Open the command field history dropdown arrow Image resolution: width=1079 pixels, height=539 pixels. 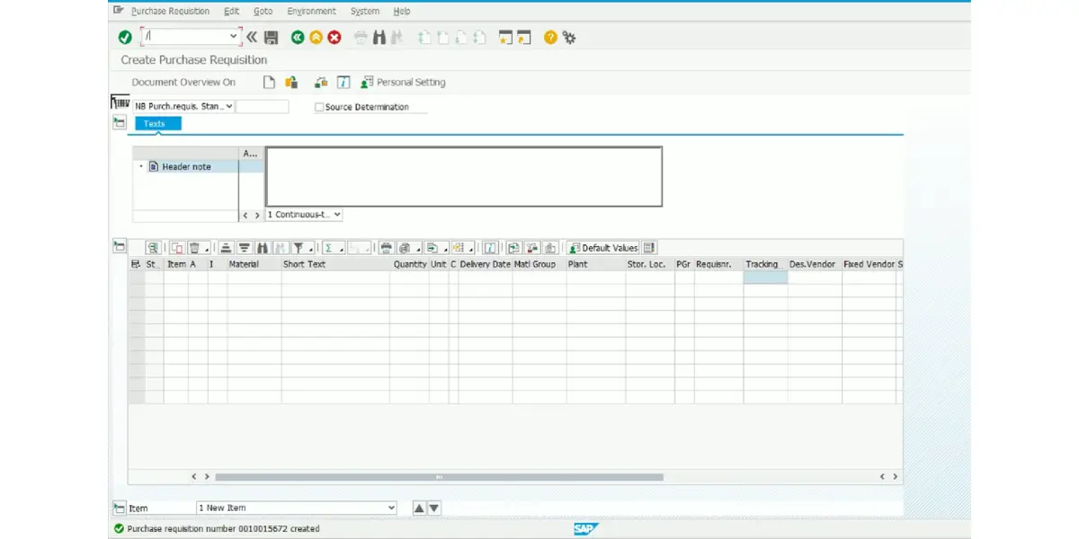235,37
